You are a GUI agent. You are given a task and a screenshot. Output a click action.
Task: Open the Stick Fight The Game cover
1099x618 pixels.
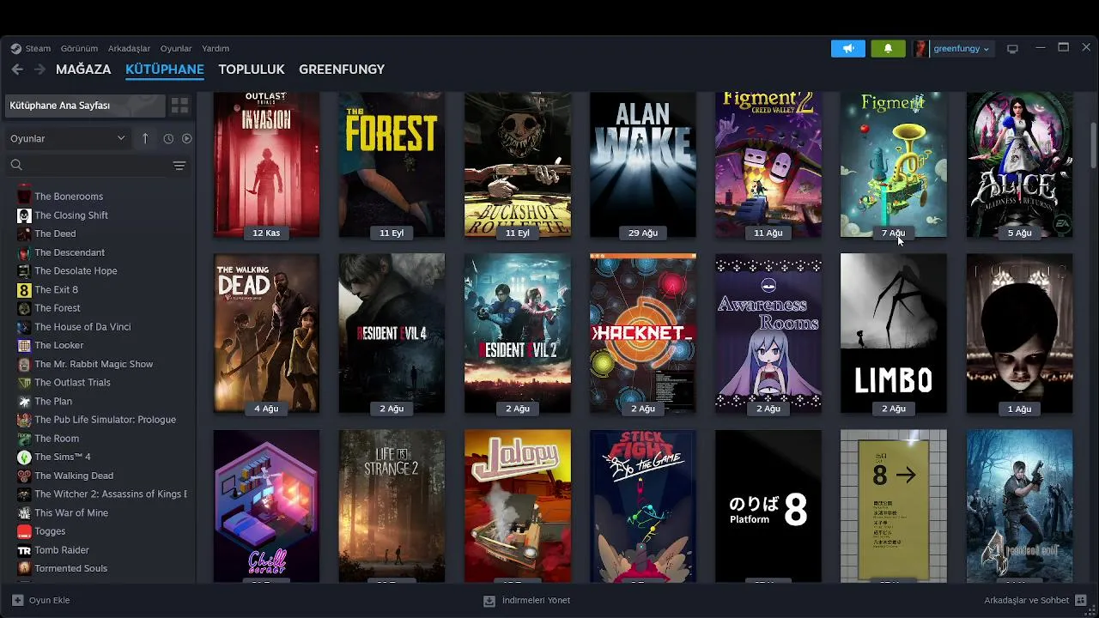tap(643, 506)
